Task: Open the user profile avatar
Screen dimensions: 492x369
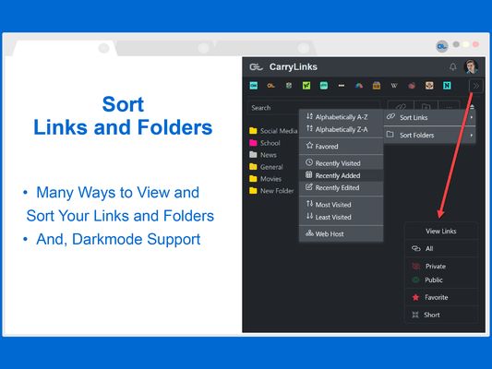Action: pos(471,66)
